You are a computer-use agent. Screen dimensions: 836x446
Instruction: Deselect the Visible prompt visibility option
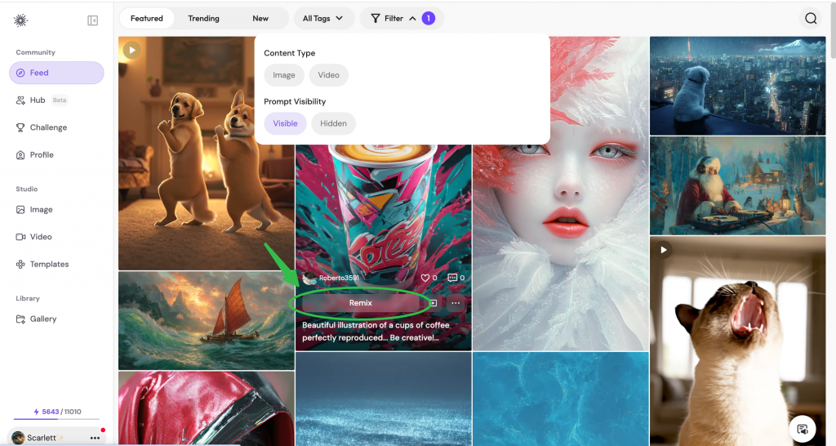(x=285, y=123)
